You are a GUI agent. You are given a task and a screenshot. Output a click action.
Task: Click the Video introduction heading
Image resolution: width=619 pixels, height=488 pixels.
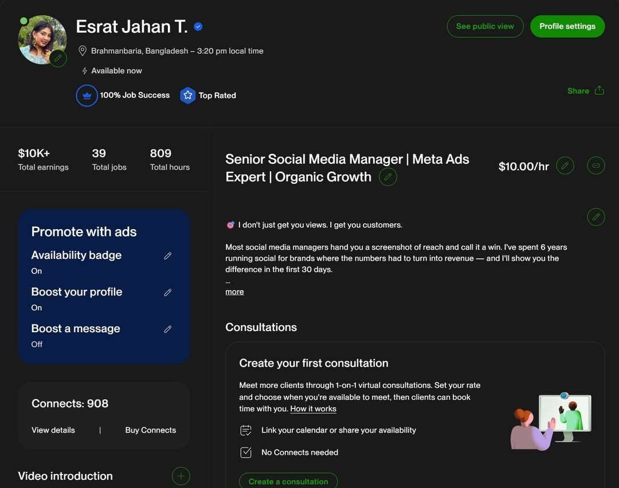[x=65, y=476]
